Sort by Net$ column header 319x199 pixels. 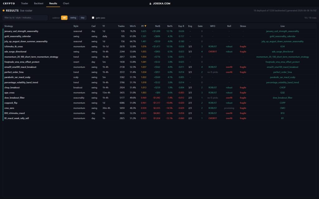click(x=157, y=26)
